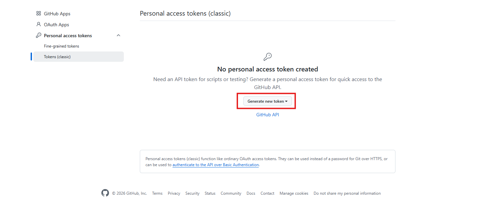
Task: Open the authenticate to the API link
Action: tap(216, 164)
